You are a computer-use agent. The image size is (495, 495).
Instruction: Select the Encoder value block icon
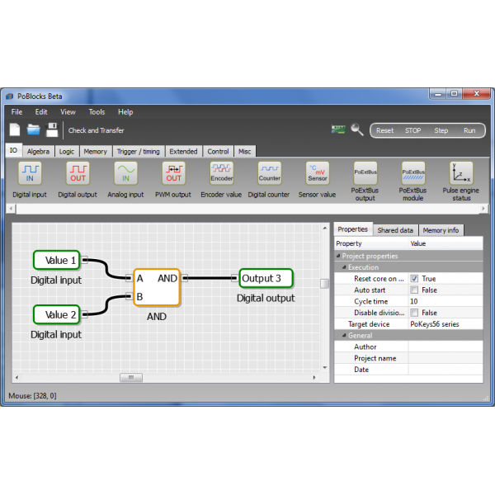pyautogui.click(x=222, y=173)
